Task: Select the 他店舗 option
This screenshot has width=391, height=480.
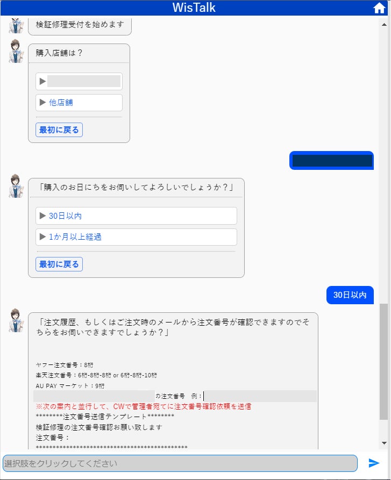Action: coord(79,103)
